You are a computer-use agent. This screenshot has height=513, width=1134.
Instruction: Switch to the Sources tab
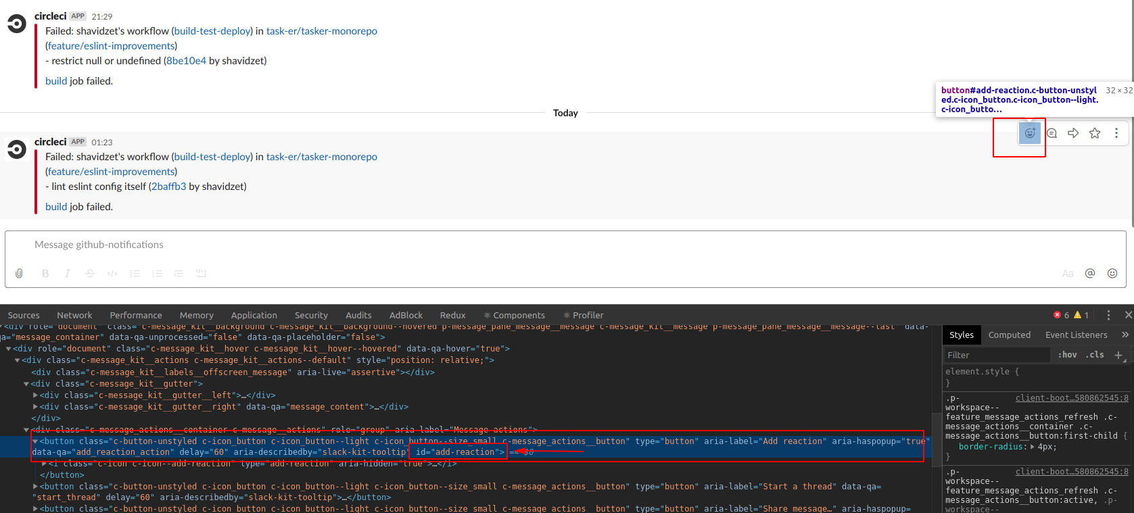(24, 315)
